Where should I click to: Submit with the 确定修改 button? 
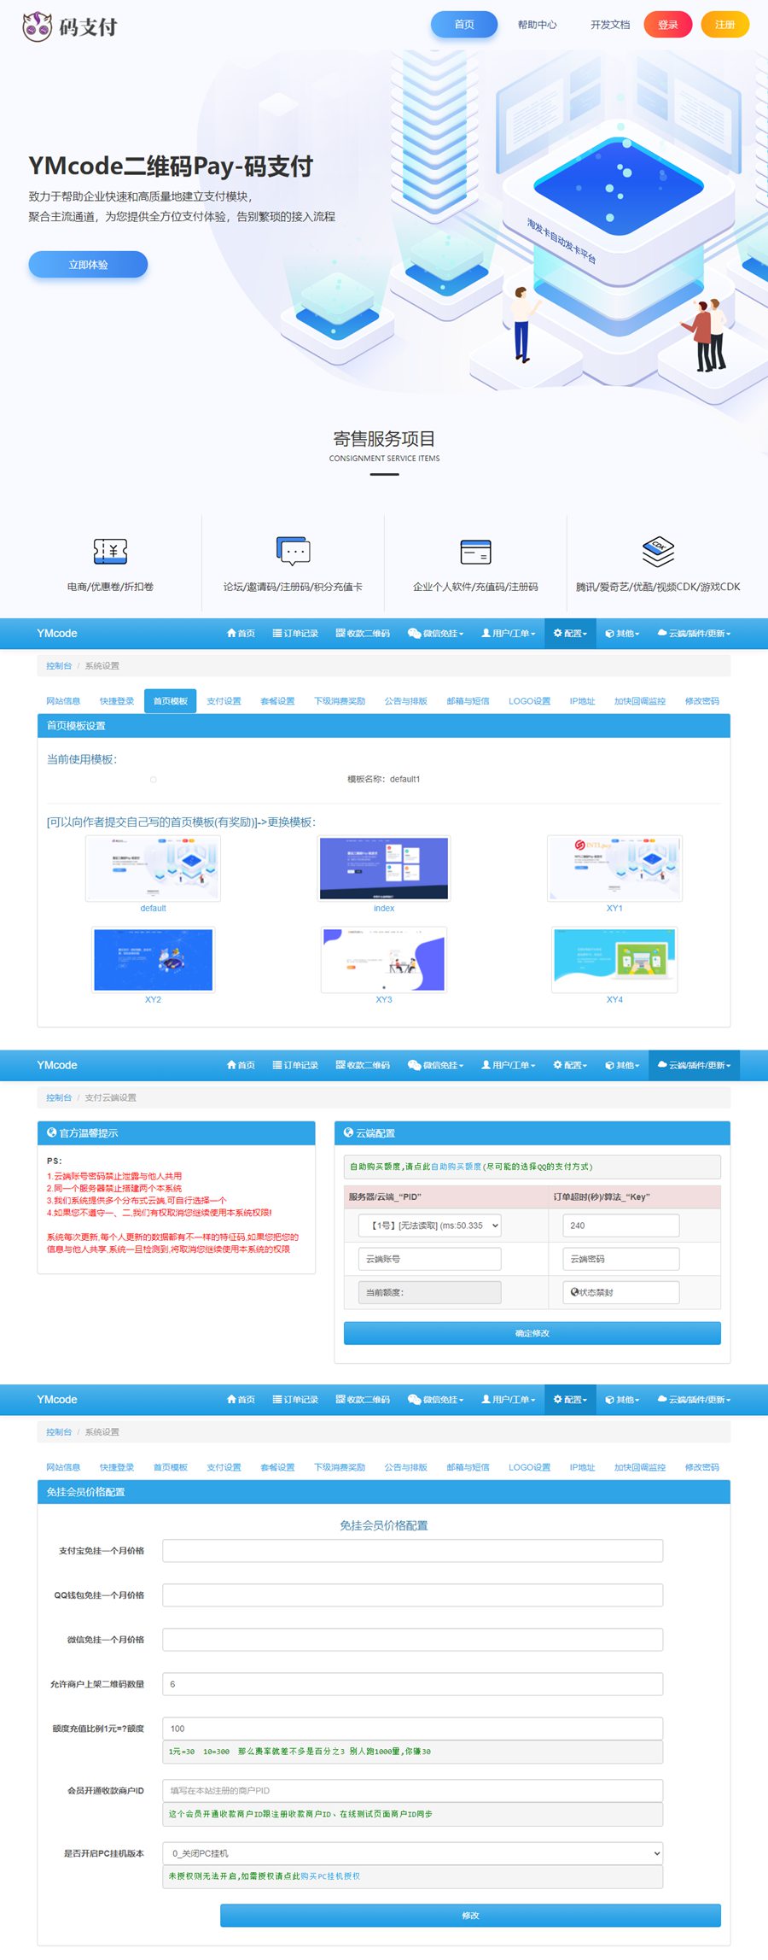pos(532,1333)
